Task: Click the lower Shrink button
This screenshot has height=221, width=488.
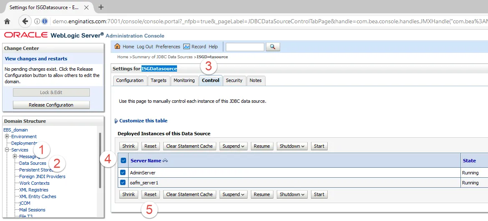Action: tap(129, 194)
